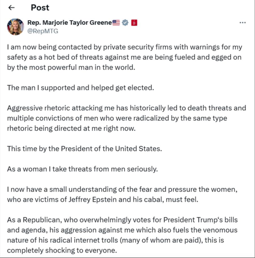Click the back arrow icon
This screenshot has width=255, height=258.
click(x=12, y=8)
